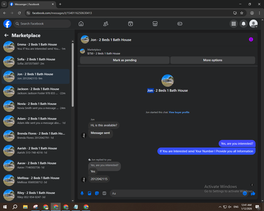Image resolution: width=264 pixels, height=211 pixels.
Task: Click the 'Yes, are you interested?' sent message
Action: click(x=237, y=143)
